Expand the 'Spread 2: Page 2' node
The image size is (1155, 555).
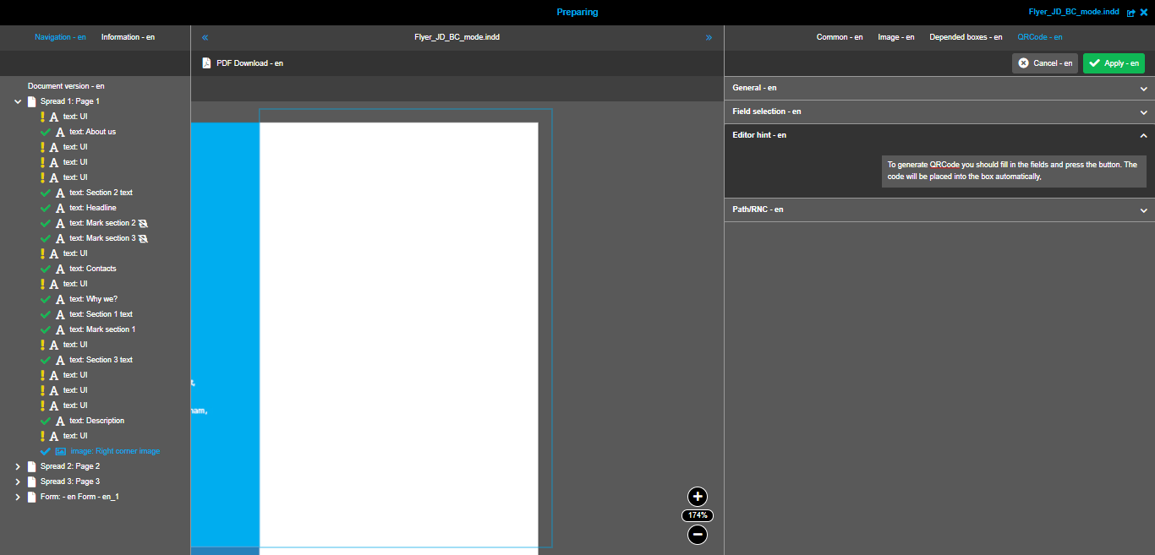[17, 465]
